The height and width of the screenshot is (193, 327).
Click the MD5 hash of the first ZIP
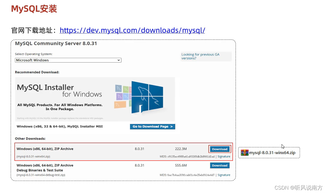coord(191,157)
